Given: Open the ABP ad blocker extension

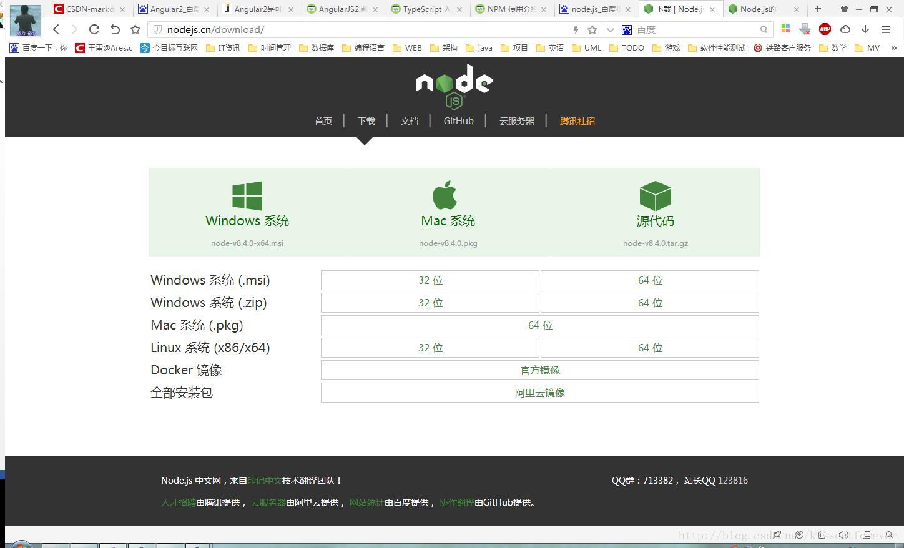Looking at the screenshot, I should [x=825, y=29].
